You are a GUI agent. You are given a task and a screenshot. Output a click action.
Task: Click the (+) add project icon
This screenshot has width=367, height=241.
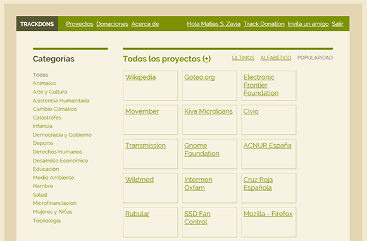tap(207, 59)
